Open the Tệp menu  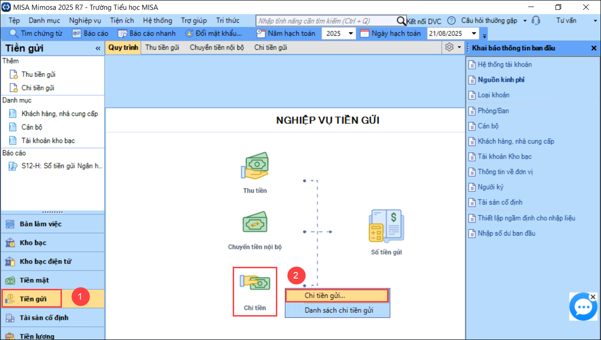[14, 21]
